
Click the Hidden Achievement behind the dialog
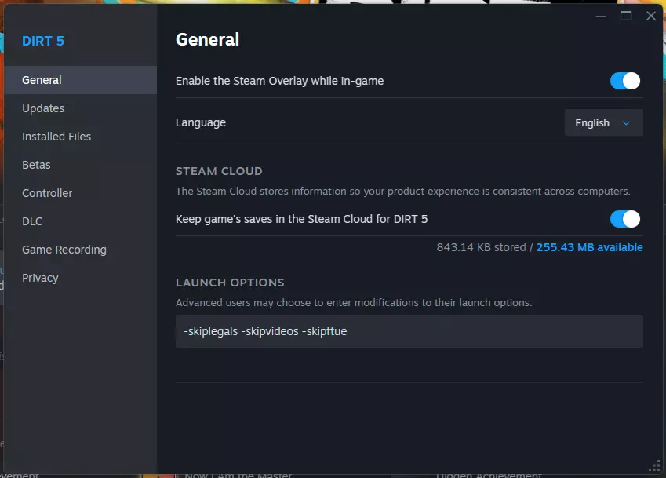click(488, 475)
